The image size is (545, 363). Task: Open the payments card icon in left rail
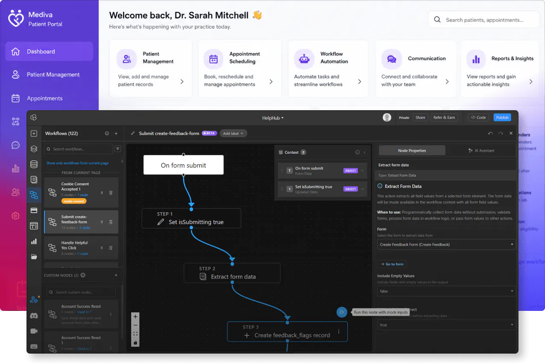tap(34, 211)
